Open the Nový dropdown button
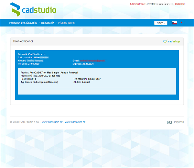This screenshot has height=168, width=194. pos(161,23)
